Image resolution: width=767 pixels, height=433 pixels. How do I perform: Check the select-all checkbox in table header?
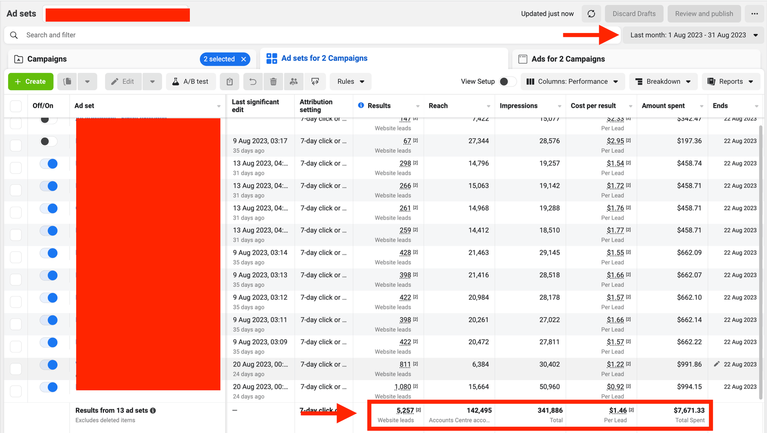[x=16, y=106]
